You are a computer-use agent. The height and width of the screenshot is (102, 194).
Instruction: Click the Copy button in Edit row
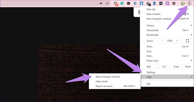coord(176,66)
